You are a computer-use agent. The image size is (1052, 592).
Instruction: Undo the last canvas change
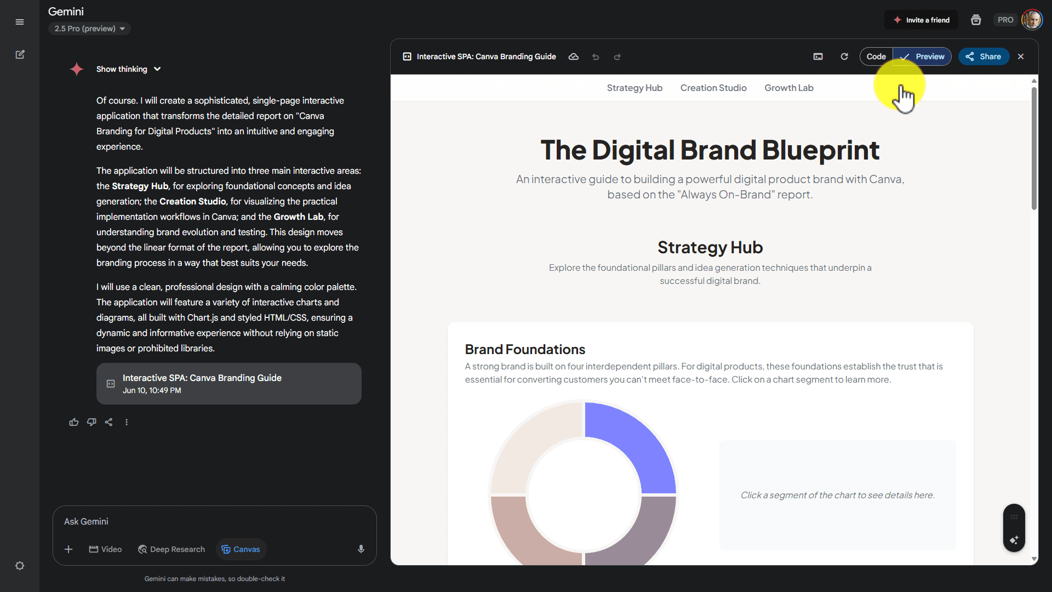tap(596, 57)
